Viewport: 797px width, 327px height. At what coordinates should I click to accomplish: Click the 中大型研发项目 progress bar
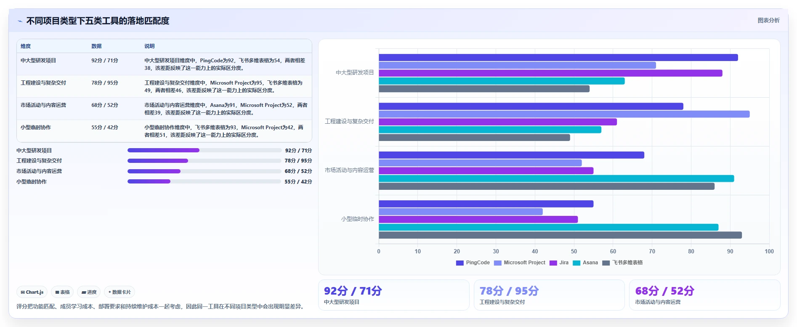(205, 150)
